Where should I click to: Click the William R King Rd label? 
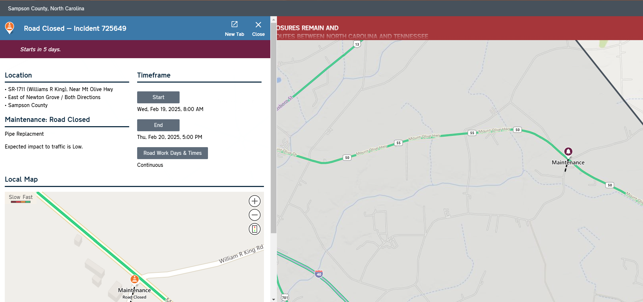pyautogui.click(x=241, y=254)
